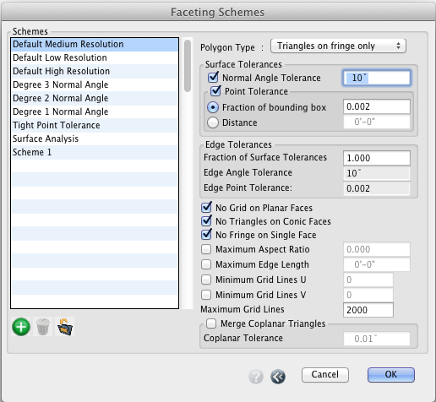The image size is (436, 402).
Task: Click Fraction of Surface Tolerances field
Action: (x=377, y=158)
